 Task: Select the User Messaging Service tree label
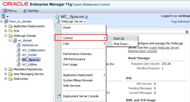pyautogui.click(x=28, y=74)
